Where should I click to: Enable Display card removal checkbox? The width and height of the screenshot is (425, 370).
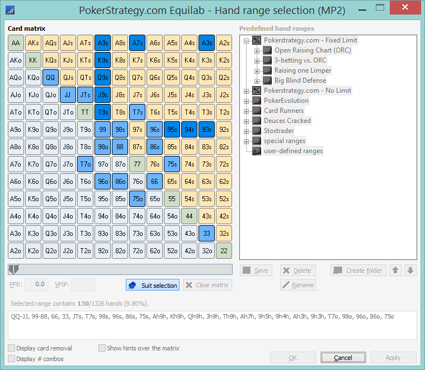click(11, 348)
